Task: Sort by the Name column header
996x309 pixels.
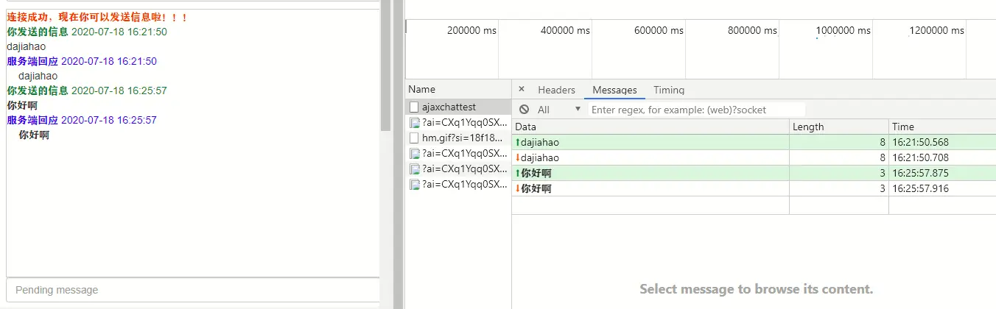Action: point(458,89)
